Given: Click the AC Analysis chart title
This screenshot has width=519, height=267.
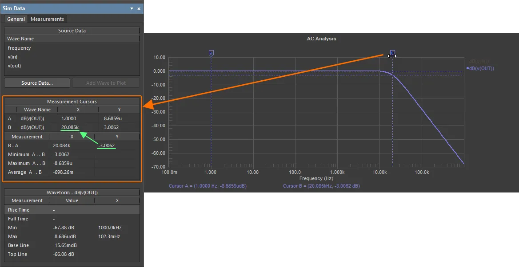Looking at the screenshot, I should click(321, 39).
